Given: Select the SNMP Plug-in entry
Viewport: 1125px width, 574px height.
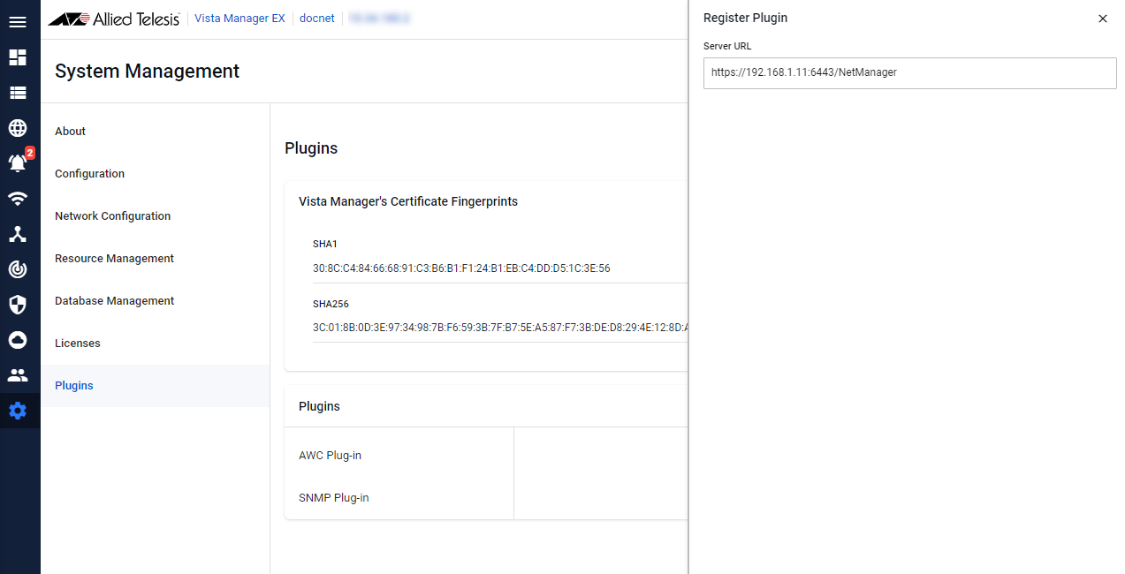Looking at the screenshot, I should point(334,498).
